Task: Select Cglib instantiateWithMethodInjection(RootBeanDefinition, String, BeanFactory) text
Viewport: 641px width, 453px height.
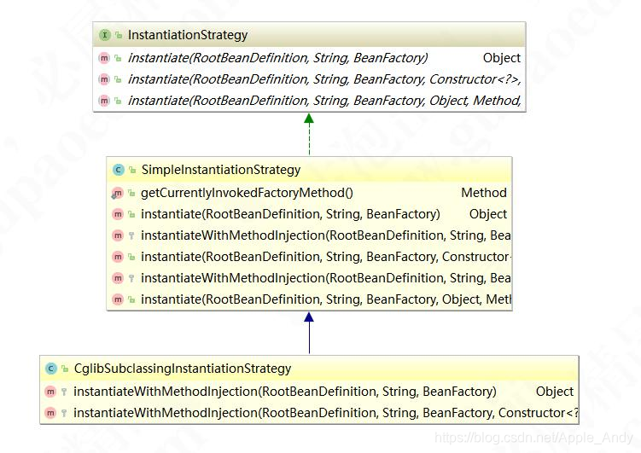Action: 285,392
